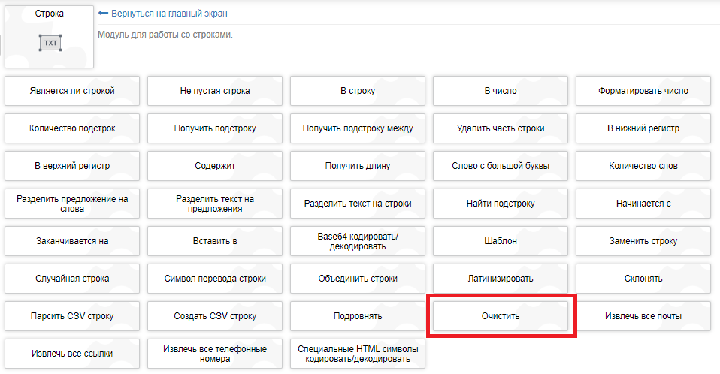Choose 'Слово с большой буквы' action
The height and width of the screenshot is (374, 720).
[501, 166]
